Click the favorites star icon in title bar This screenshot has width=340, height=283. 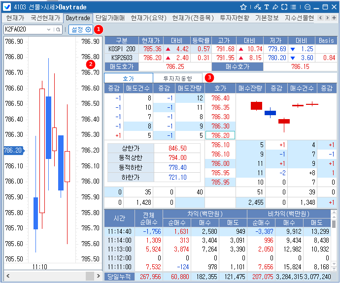pos(243,7)
